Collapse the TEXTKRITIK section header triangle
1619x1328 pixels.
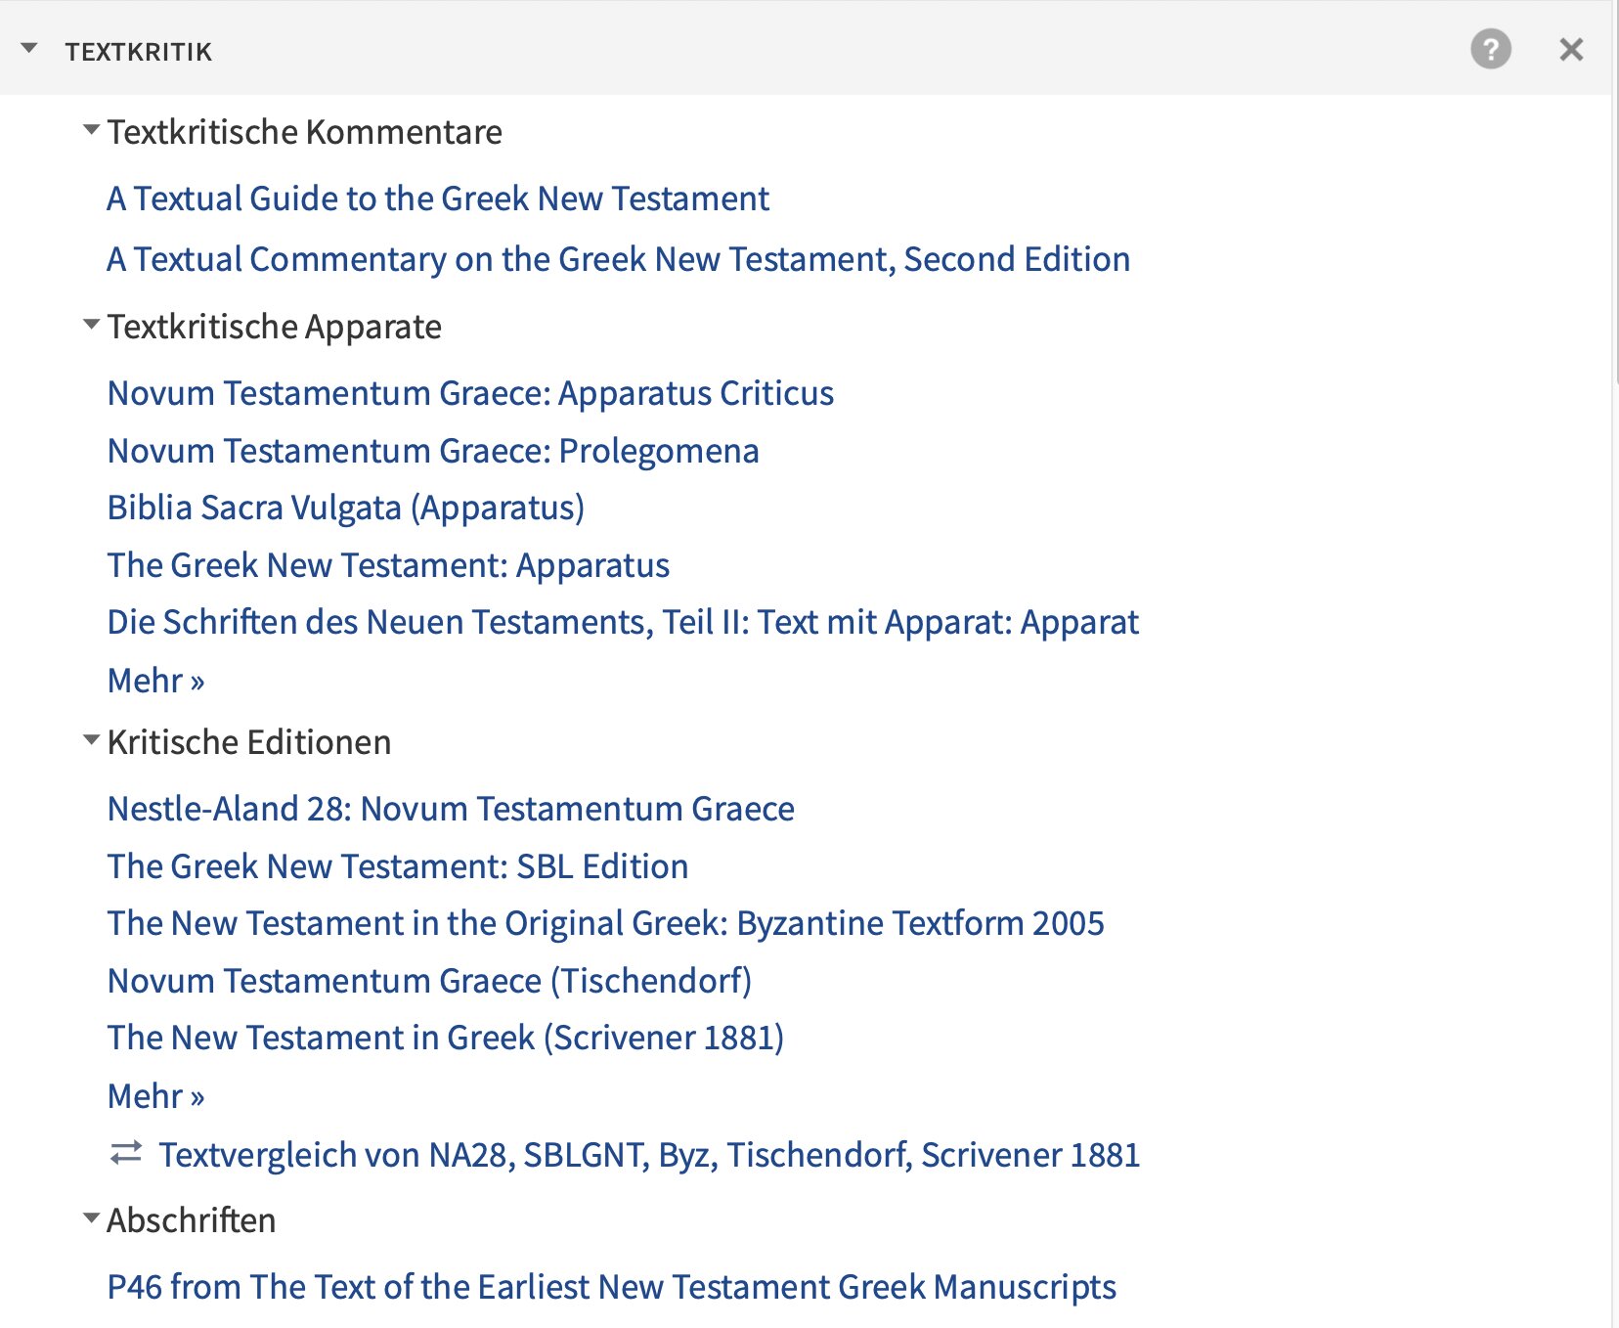[x=29, y=48]
